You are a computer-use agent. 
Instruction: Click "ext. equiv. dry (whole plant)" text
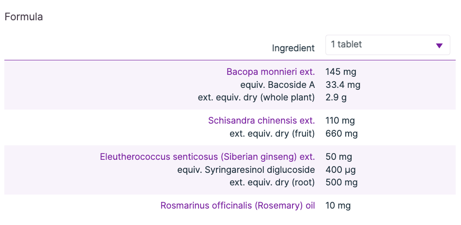[256, 98]
